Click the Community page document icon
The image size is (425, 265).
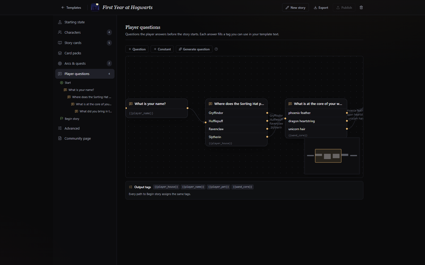pos(60,138)
